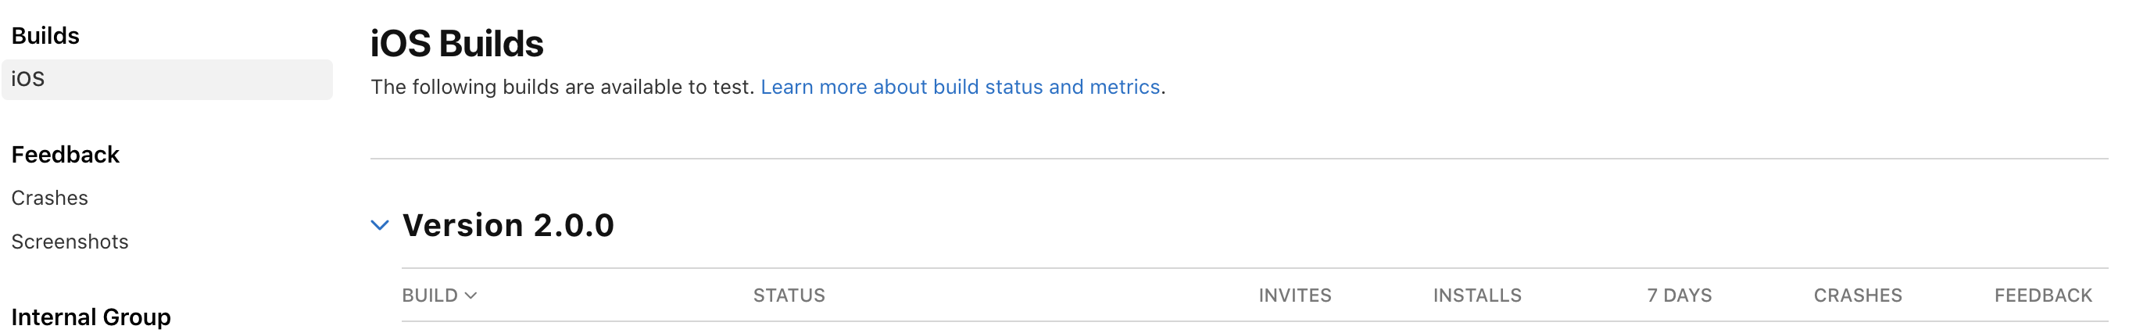Select iOS in the Builds sidebar
The width and height of the screenshot is (2154, 333).
[167, 80]
